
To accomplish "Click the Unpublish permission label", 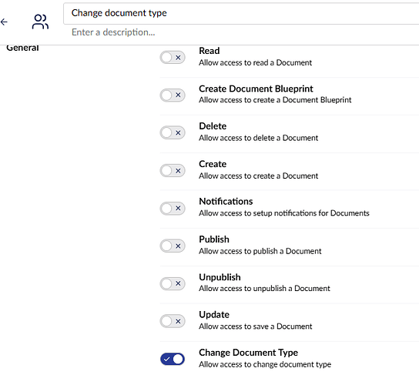I will click(220, 277).
